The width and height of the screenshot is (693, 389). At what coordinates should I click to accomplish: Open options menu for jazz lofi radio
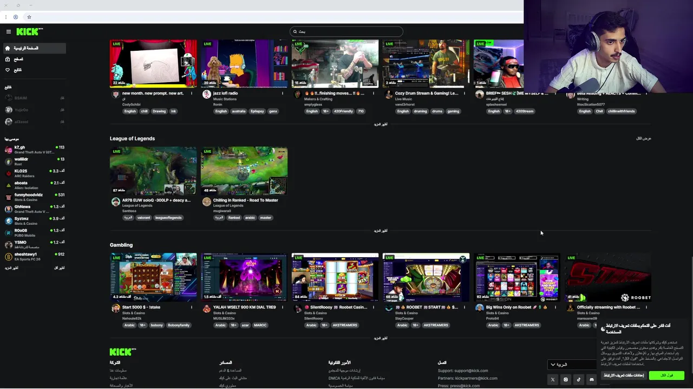pyautogui.click(x=282, y=93)
